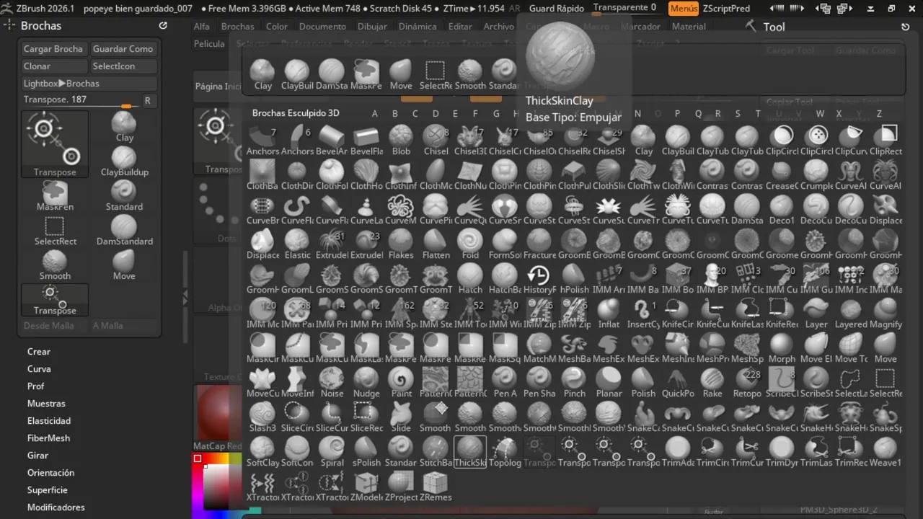The image size is (923, 519).
Task: Open the Película menu
Action: (209, 43)
